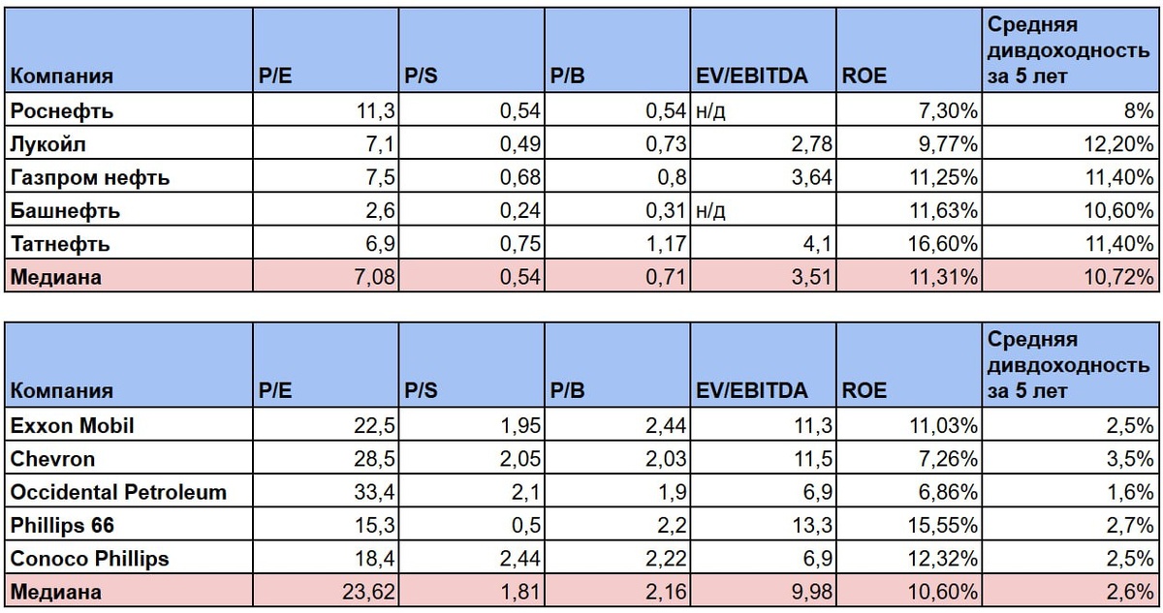The height and width of the screenshot is (613, 1163).
Task: Select the Роснефть company cell
Action: 128,110
